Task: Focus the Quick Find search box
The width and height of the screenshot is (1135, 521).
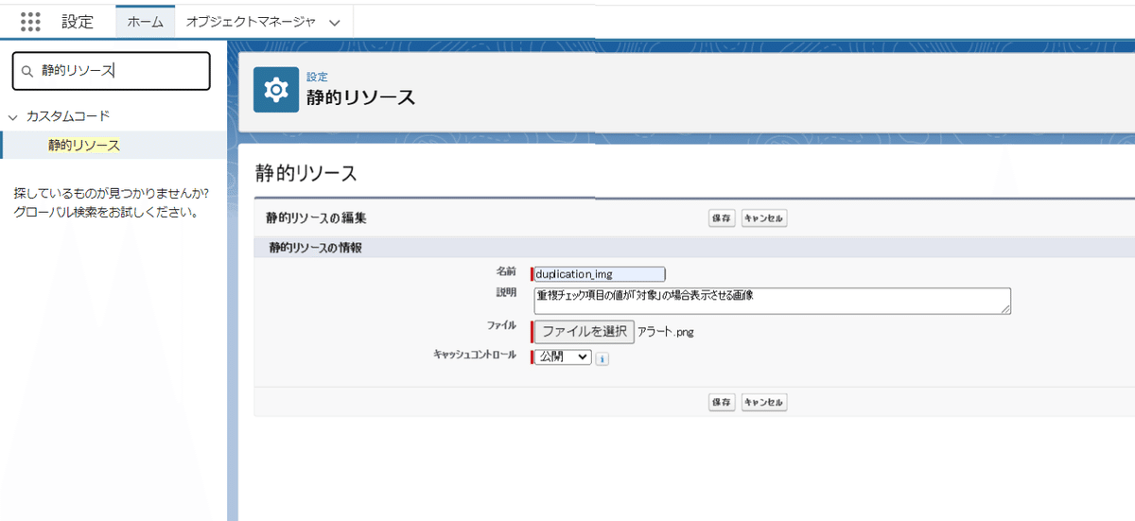Action: pyautogui.click(x=111, y=71)
